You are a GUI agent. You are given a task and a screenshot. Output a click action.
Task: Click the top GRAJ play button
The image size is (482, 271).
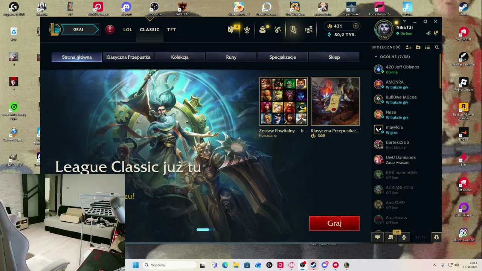click(x=79, y=29)
